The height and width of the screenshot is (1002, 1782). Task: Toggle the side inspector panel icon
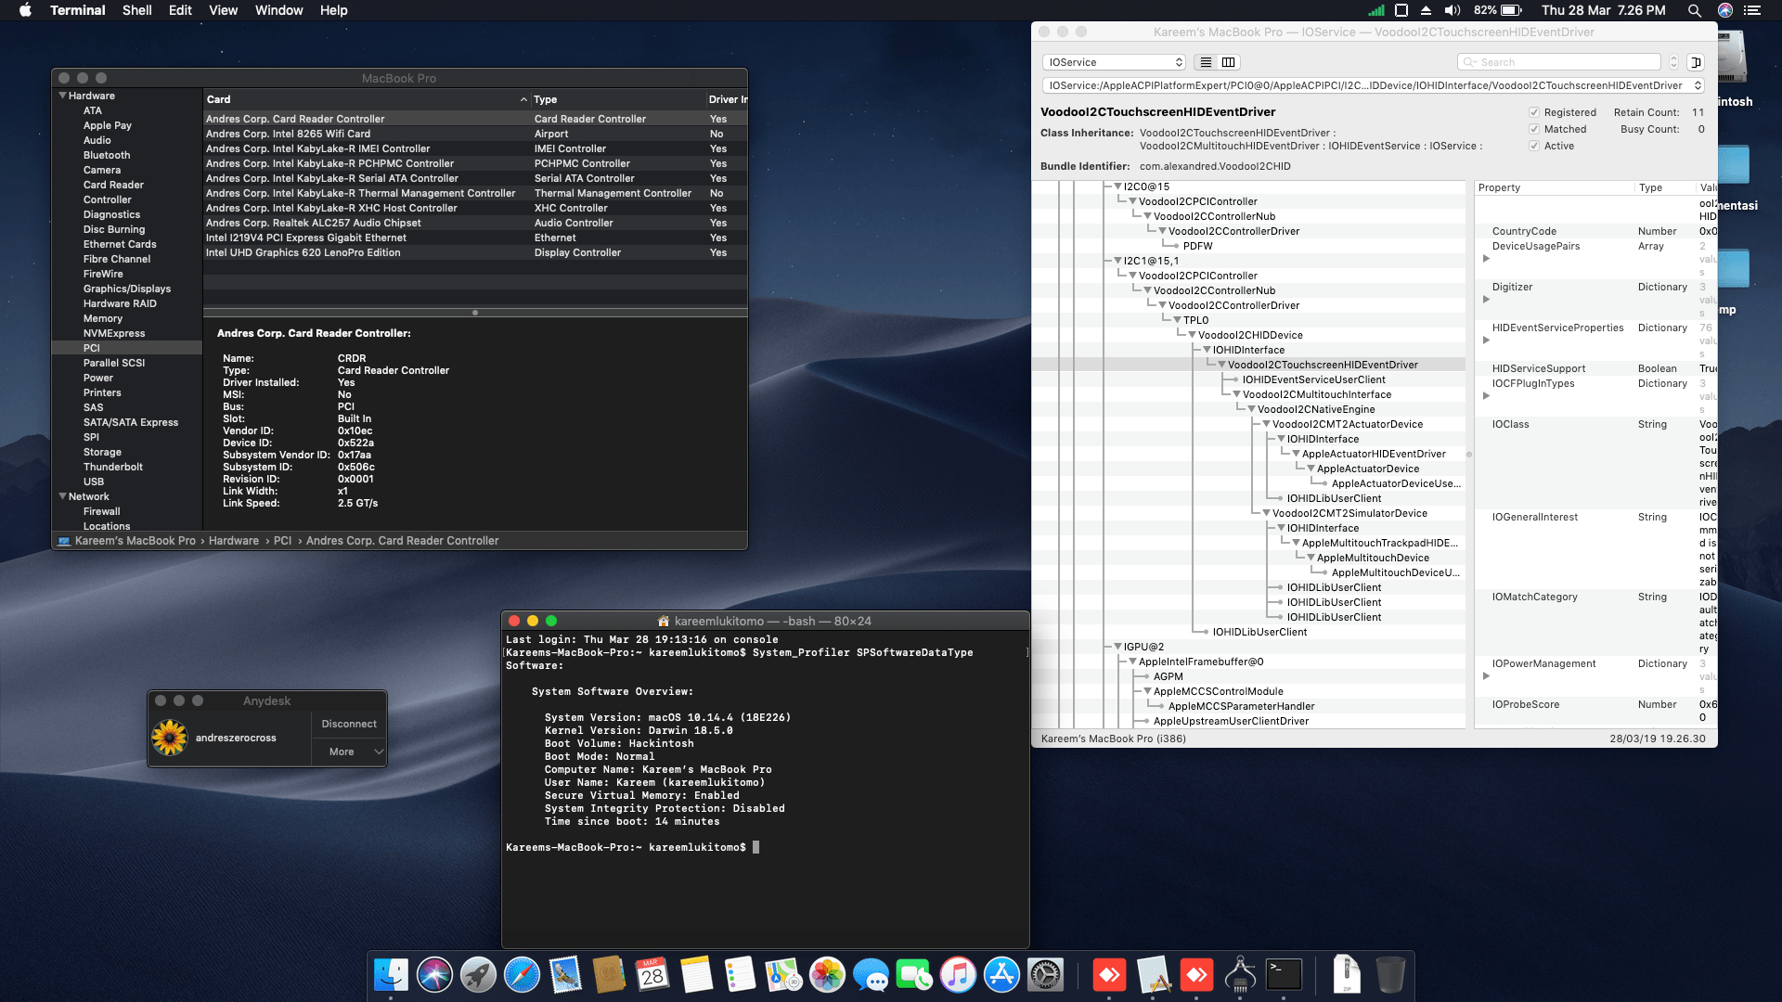click(1696, 62)
